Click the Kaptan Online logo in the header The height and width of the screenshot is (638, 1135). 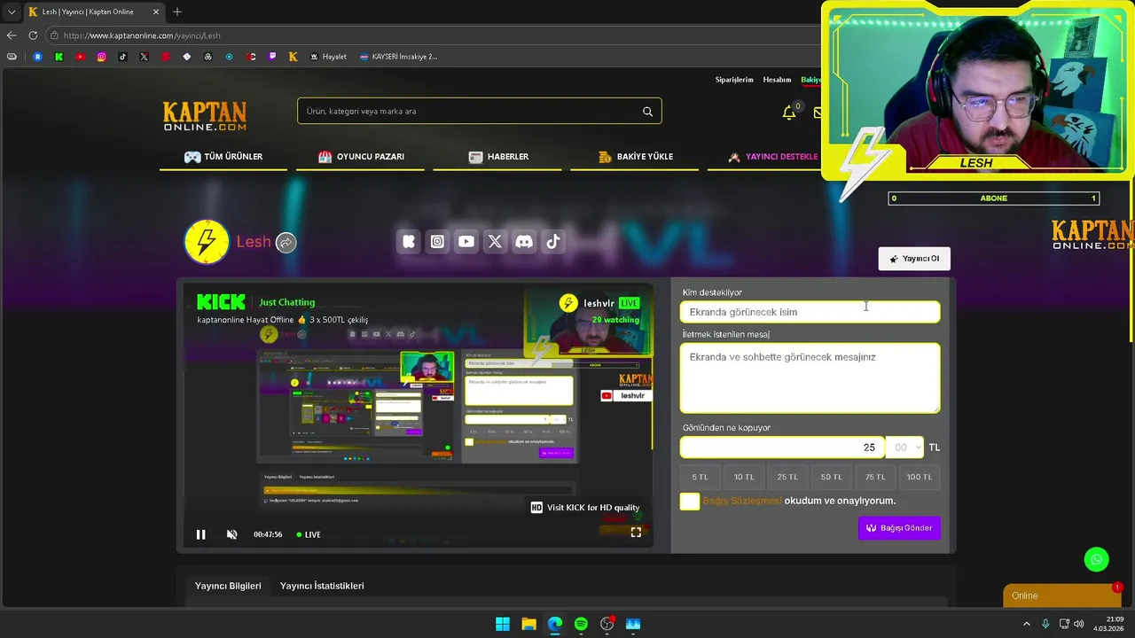coord(205,116)
